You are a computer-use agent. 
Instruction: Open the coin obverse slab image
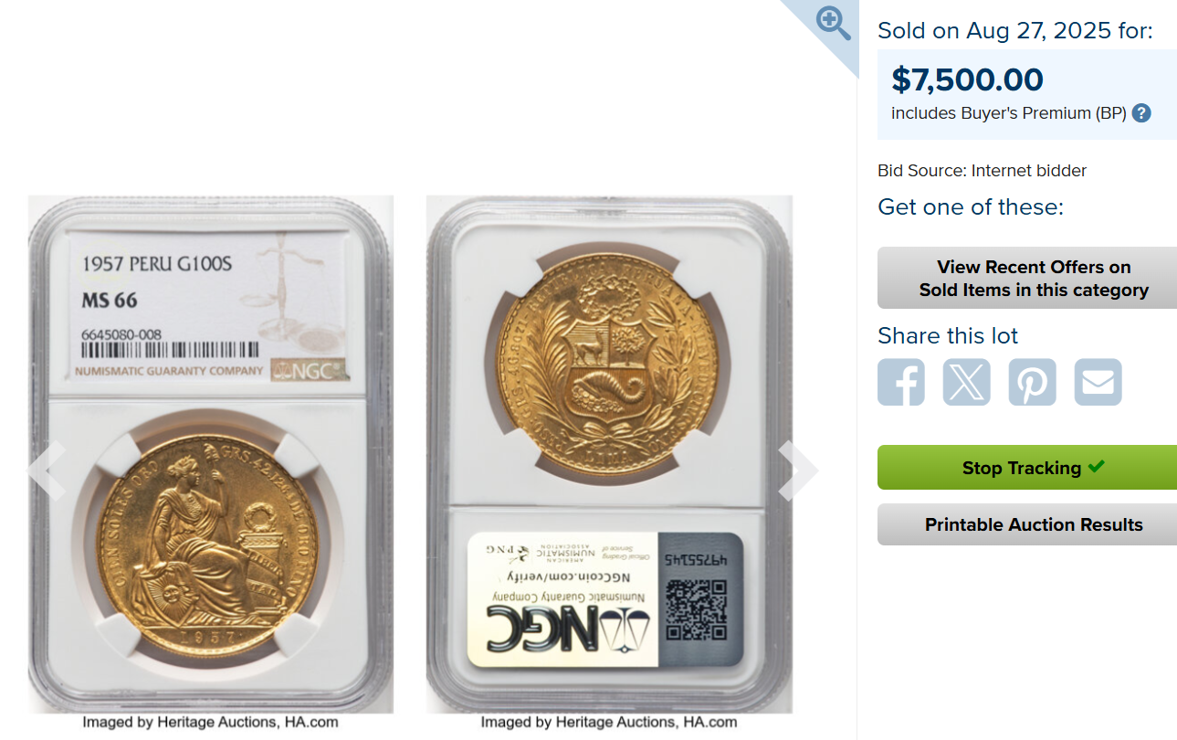pyautogui.click(x=211, y=454)
